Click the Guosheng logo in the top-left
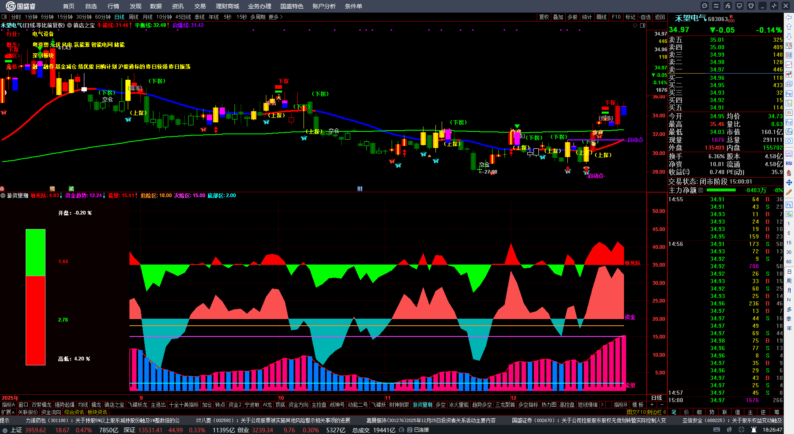 [20, 6]
